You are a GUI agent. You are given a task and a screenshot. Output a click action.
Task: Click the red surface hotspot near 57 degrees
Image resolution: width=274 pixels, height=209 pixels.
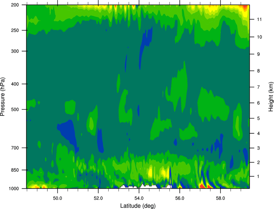(x=202, y=186)
